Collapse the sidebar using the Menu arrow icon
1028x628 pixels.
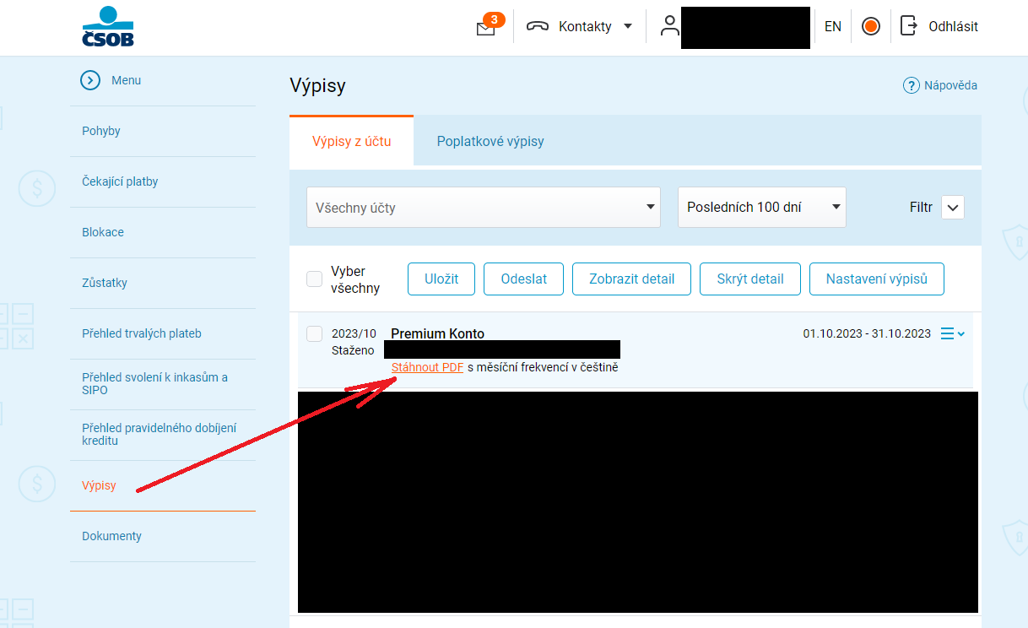tap(90, 80)
